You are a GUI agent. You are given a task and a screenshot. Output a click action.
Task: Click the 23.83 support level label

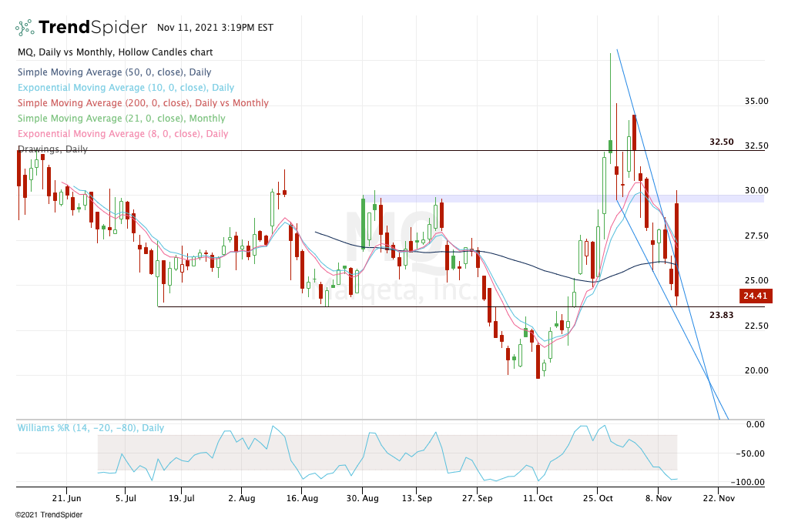(x=722, y=315)
